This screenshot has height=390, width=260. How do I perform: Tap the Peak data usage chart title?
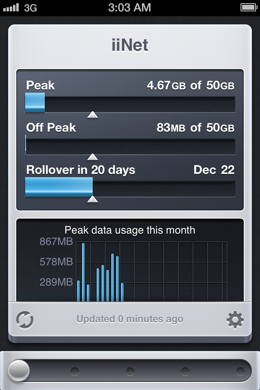(130, 230)
